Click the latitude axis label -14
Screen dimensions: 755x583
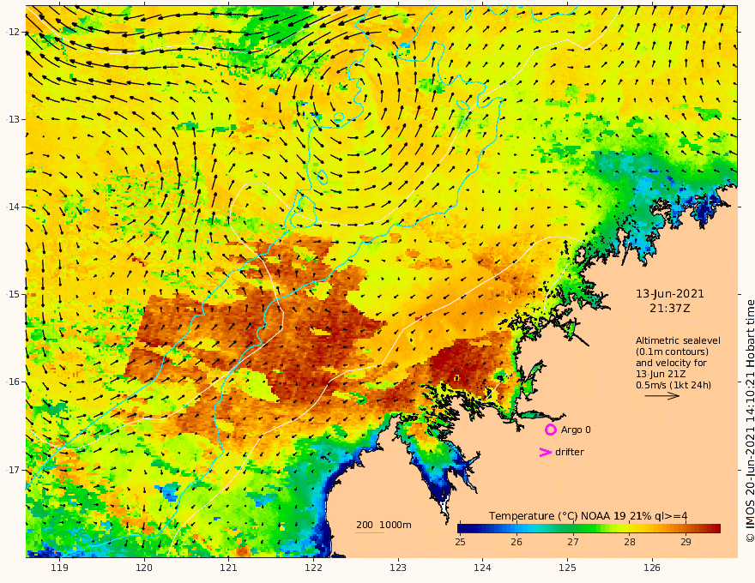[13, 207]
